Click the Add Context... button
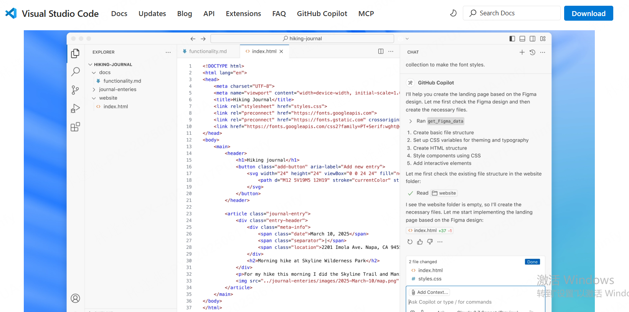629x312 pixels. [429, 292]
